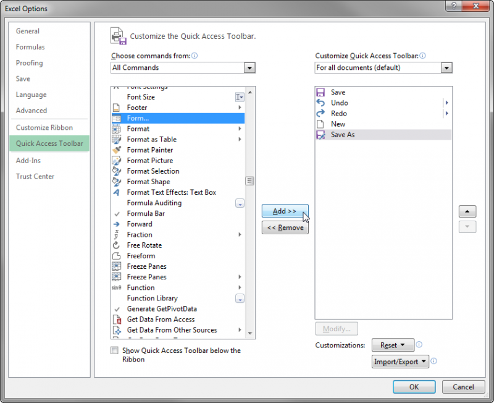Click the Move Up arrow button
Viewport: 494px width, 403px height.
click(x=467, y=211)
